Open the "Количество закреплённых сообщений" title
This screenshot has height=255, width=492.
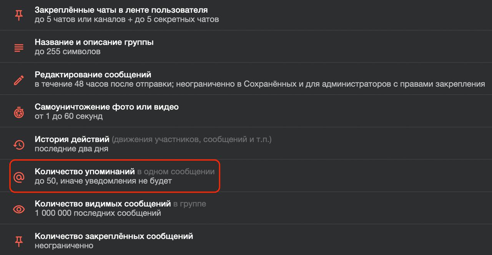[x=114, y=236]
